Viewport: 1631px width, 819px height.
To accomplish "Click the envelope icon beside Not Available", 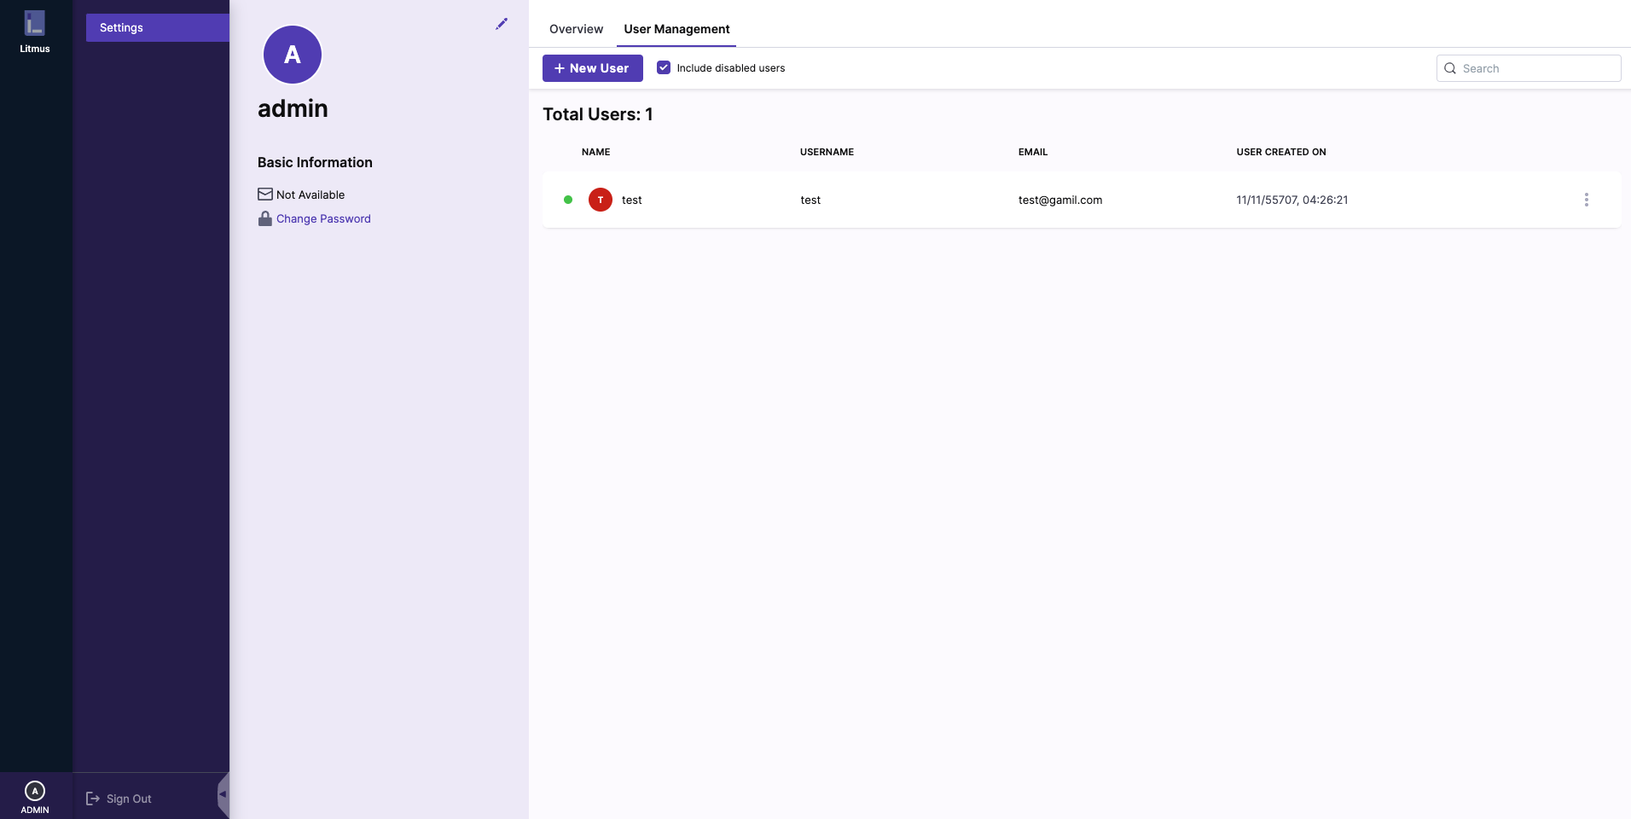I will point(265,195).
